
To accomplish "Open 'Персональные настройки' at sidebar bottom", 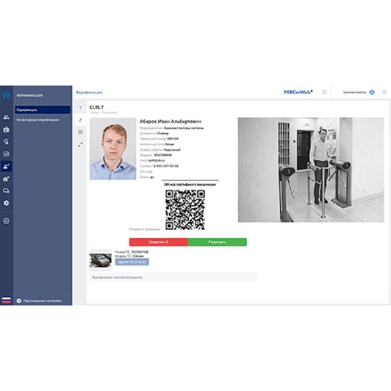I will tap(42, 301).
